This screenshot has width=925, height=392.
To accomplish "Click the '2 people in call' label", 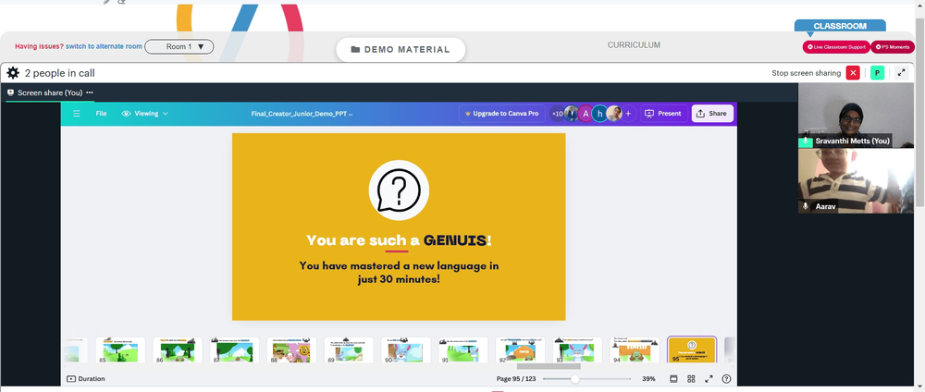I will pyautogui.click(x=59, y=73).
